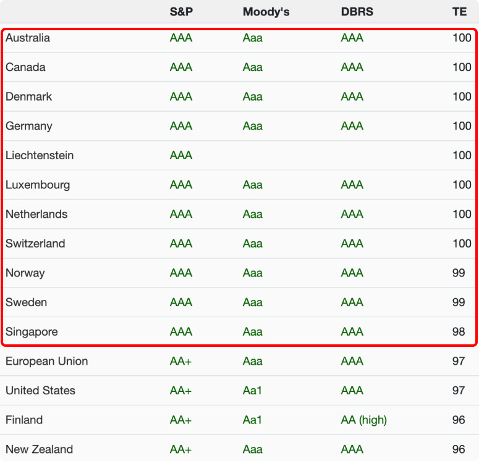Image resolution: width=479 pixels, height=461 pixels.
Task: Sort by the S&P column header
Action: point(181,12)
